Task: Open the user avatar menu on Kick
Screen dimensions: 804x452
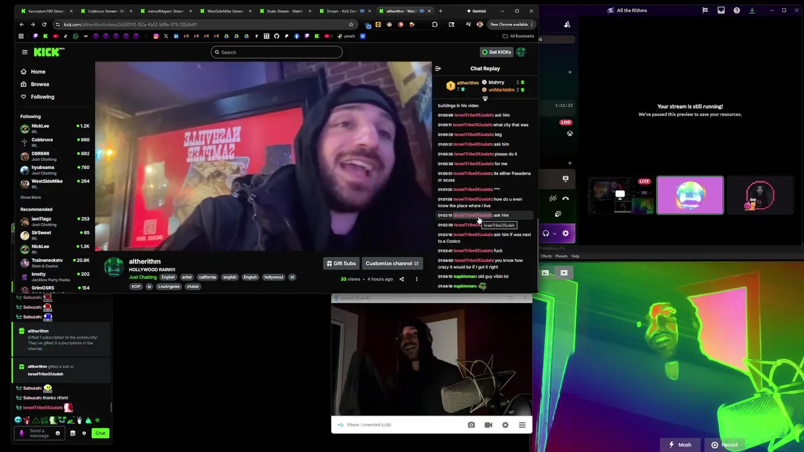Action: (521, 52)
